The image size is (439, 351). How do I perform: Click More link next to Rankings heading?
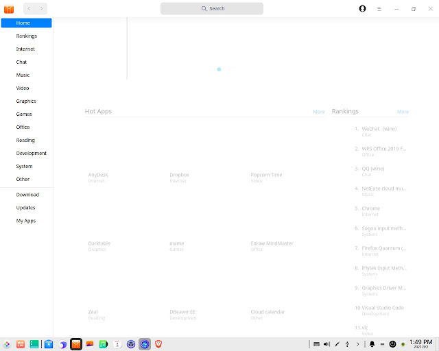[x=403, y=112]
